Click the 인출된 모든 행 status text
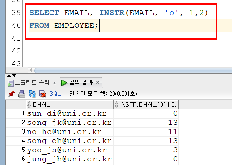Image resolution: width=232 pixels, height=165 pixels. [103, 93]
